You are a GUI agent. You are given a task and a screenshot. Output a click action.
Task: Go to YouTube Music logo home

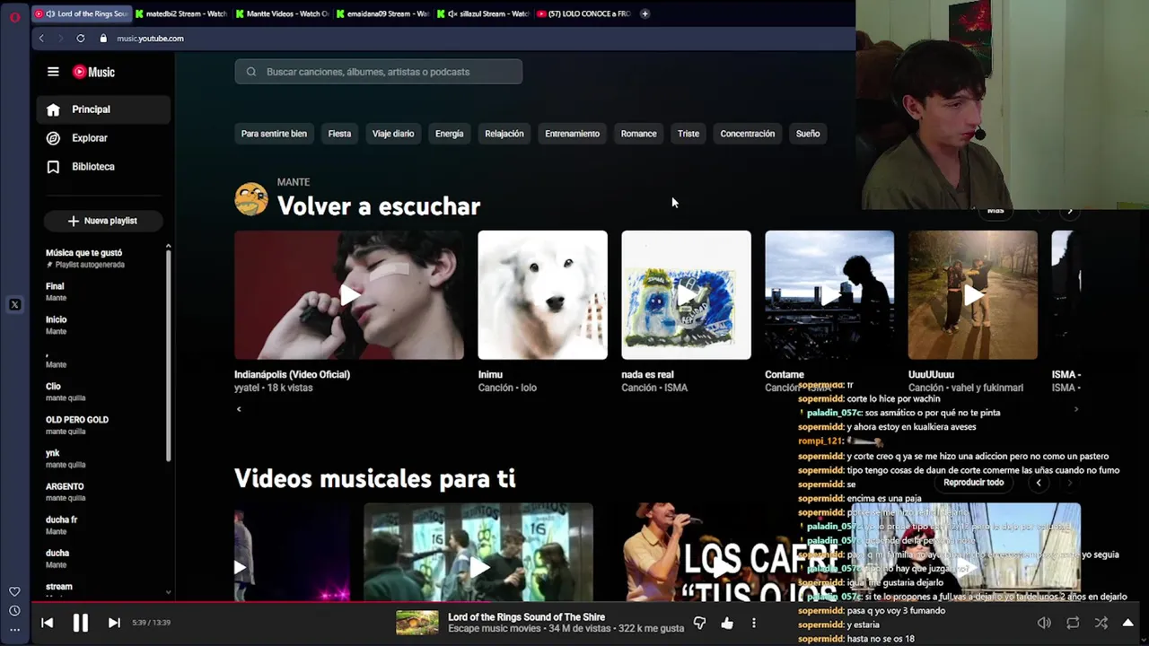click(93, 72)
